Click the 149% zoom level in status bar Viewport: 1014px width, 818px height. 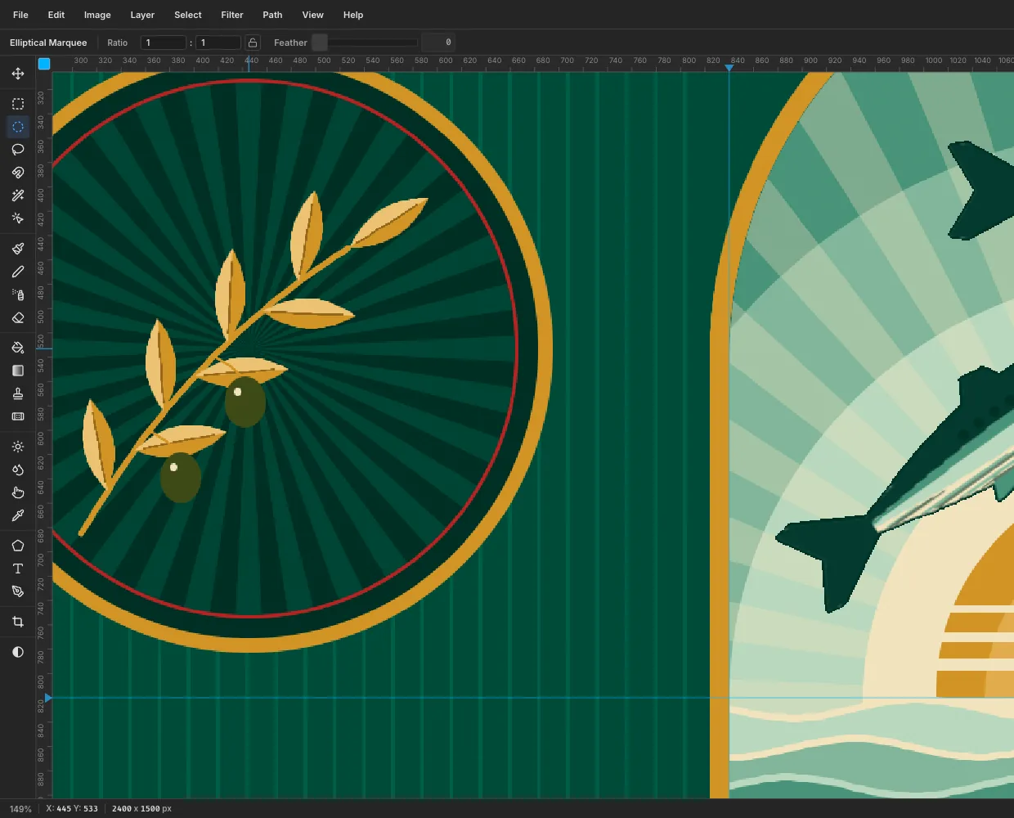click(20, 809)
